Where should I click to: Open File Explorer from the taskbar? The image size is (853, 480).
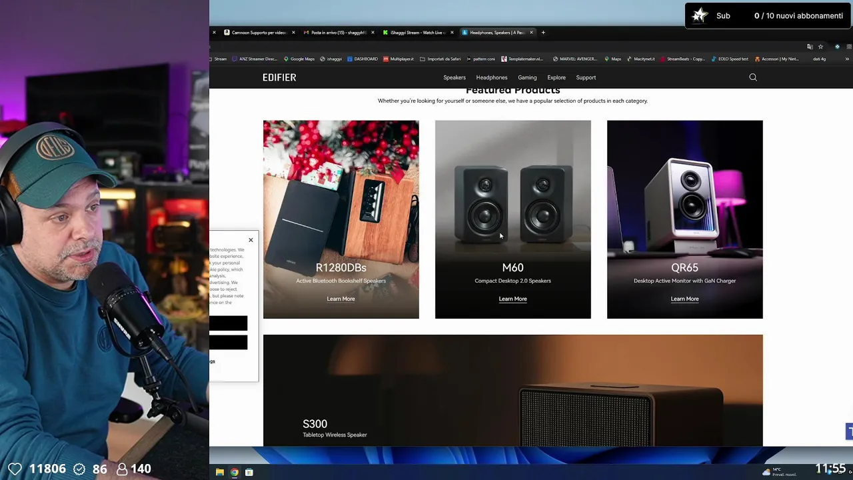pyautogui.click(x=220, y=472)
